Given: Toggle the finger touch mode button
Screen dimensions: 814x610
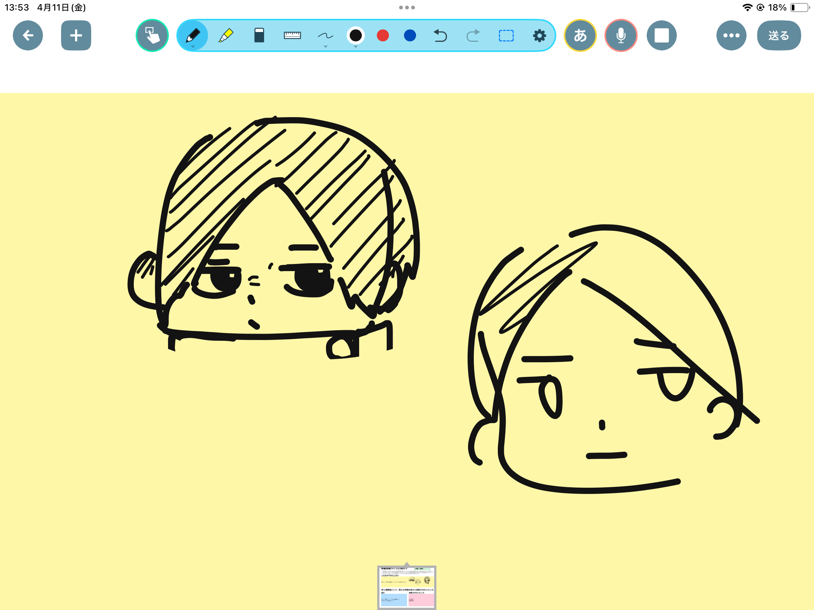Looking at the screenshot, I should 152,35.
